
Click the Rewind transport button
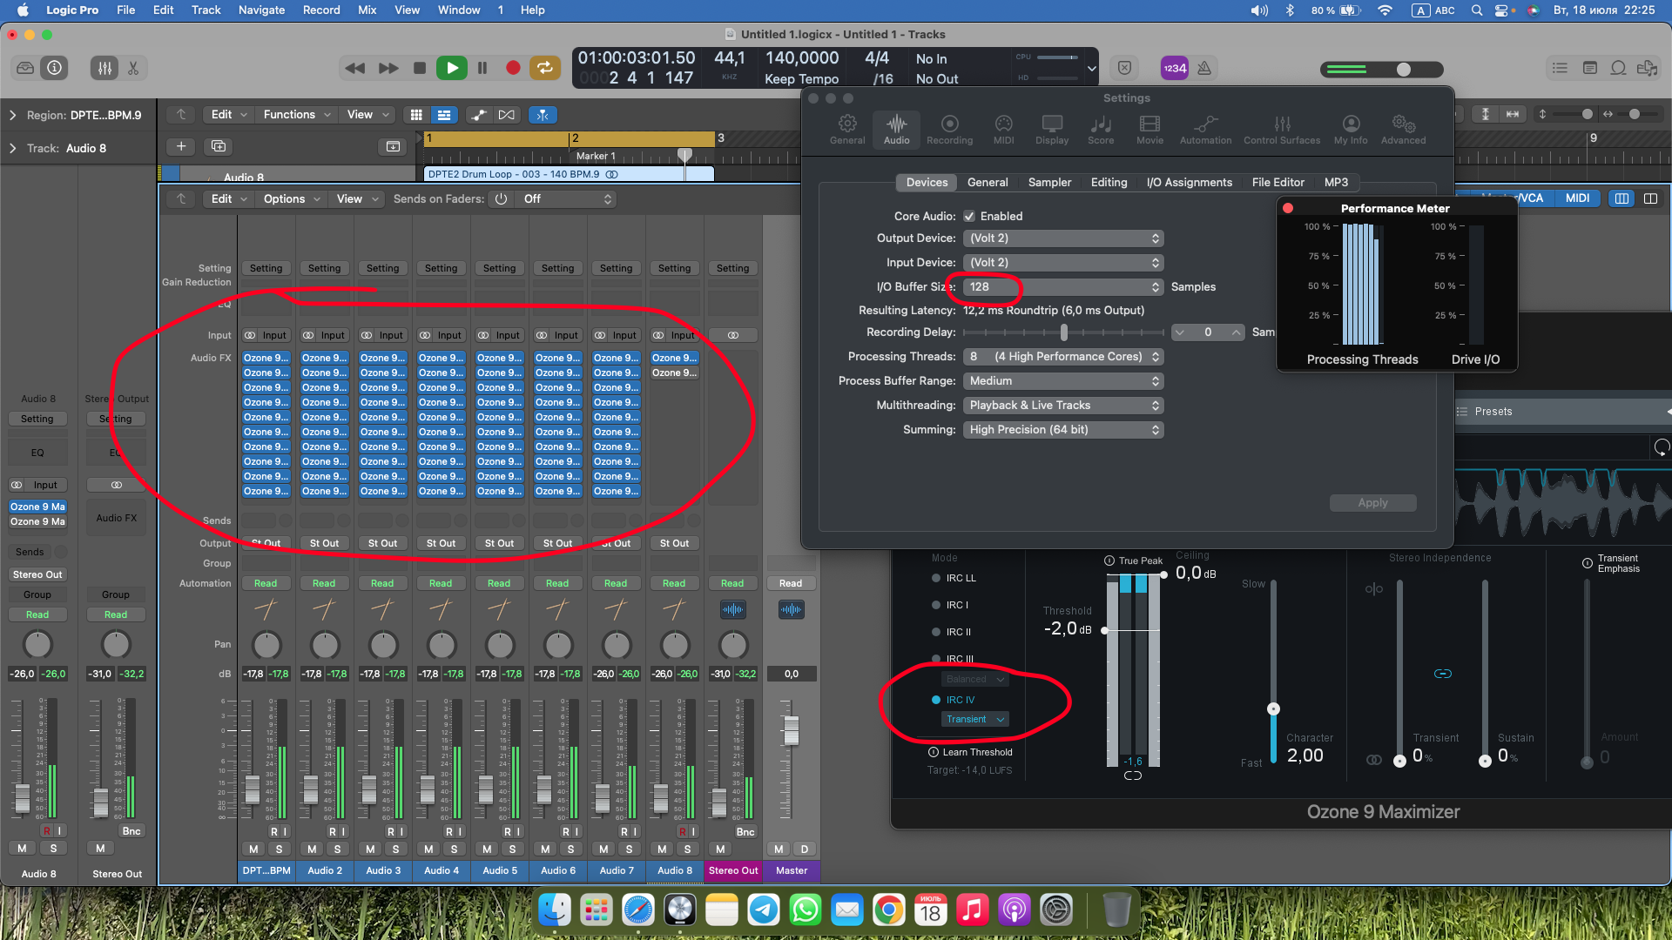click(354, 68)
